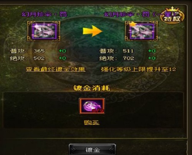Click the purple gilding gem material icon
Viewport: 192px width, 155px height.
92,106
